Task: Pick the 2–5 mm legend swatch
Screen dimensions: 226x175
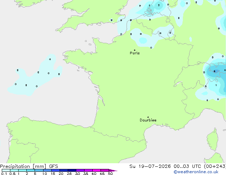Action: point(31,170)
